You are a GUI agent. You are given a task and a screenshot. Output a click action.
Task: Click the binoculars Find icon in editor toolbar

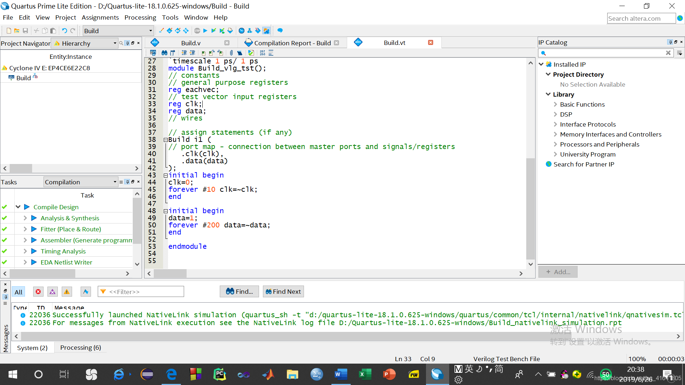point(164,53)
